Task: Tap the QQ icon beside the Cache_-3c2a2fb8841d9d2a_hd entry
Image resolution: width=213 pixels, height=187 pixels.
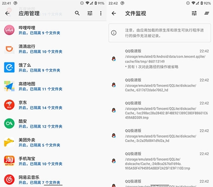Action: 114,136
